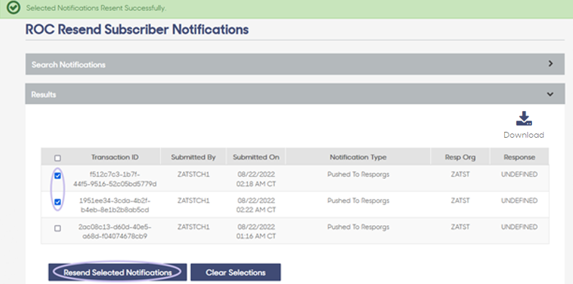Screen dimensions: 573x284
Task: Toggle the select-all checkbox in header
Action: (x=57, y=158)
